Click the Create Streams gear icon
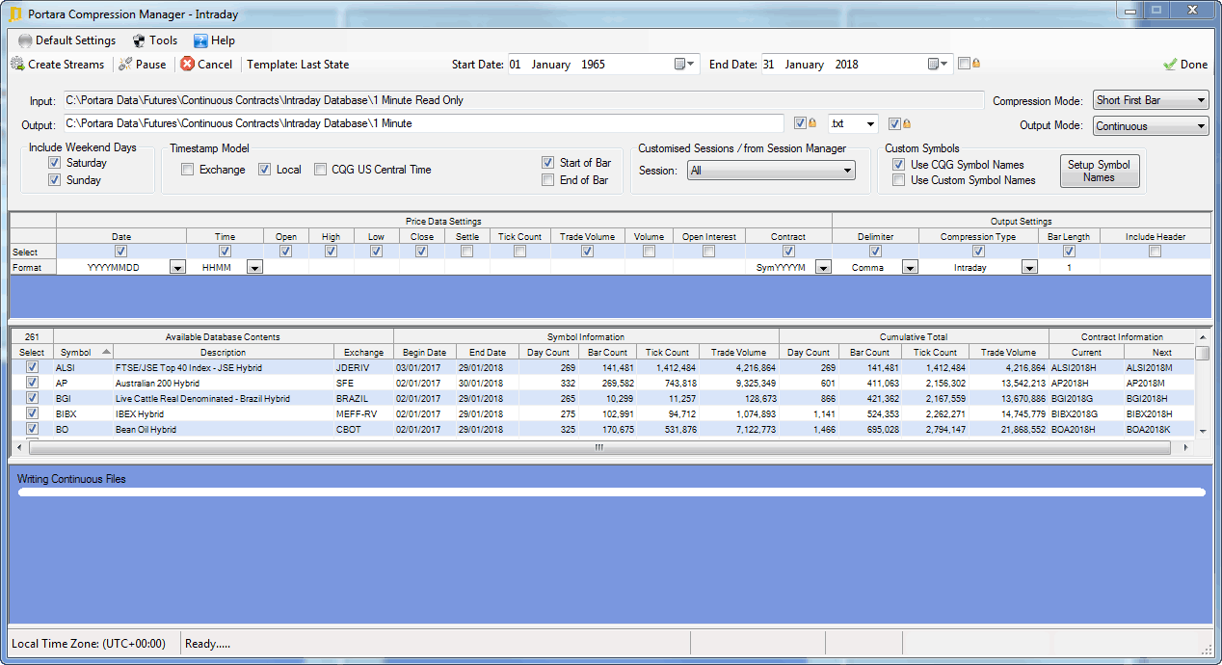This screenshot has width=1222, height=665. coord(17,65)
